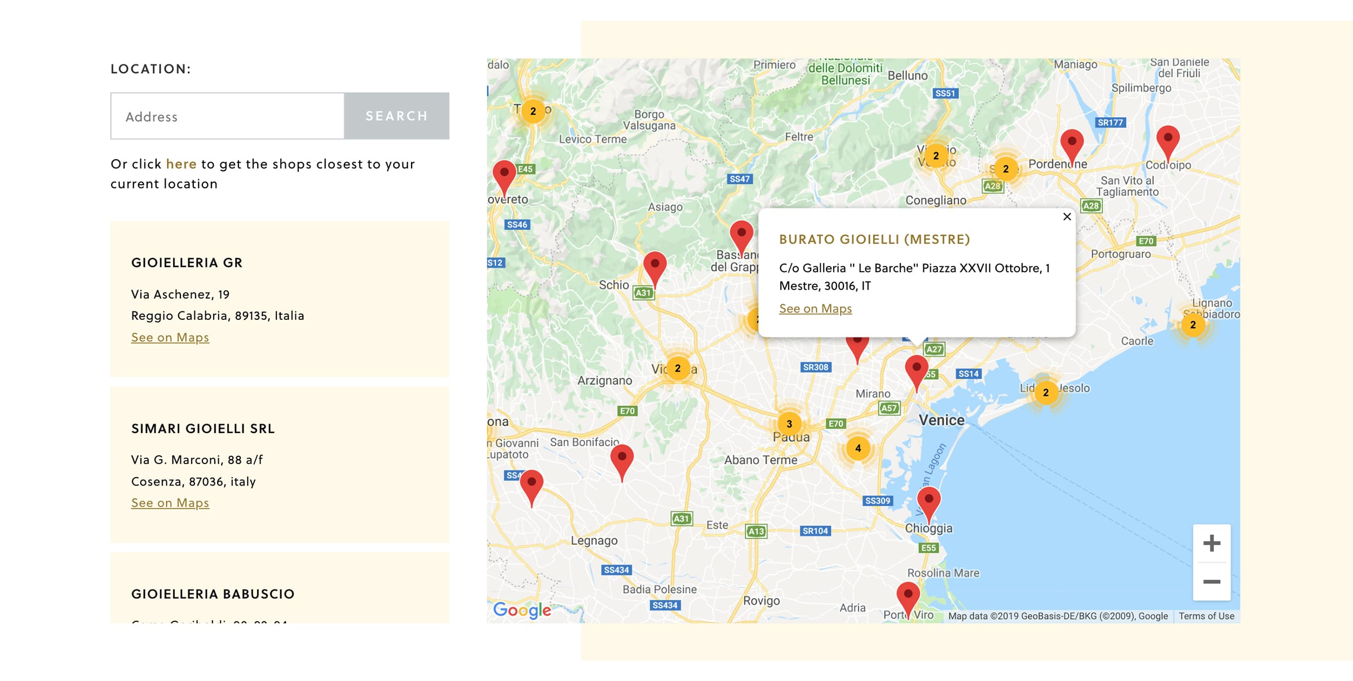Open See on Maps for Gioielleria GR

(x=170, y=337)
